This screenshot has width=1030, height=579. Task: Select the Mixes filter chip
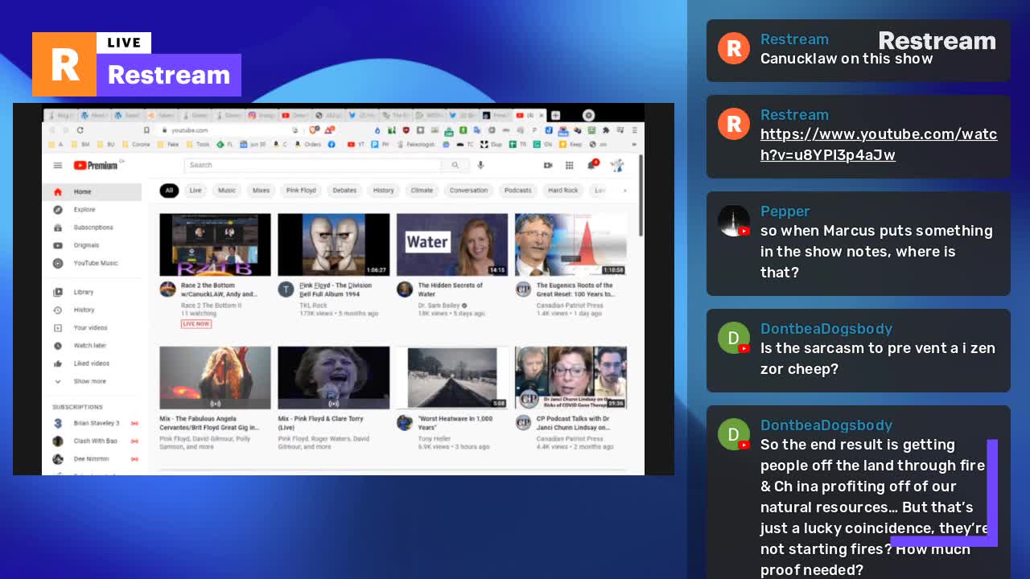(261, 191)
